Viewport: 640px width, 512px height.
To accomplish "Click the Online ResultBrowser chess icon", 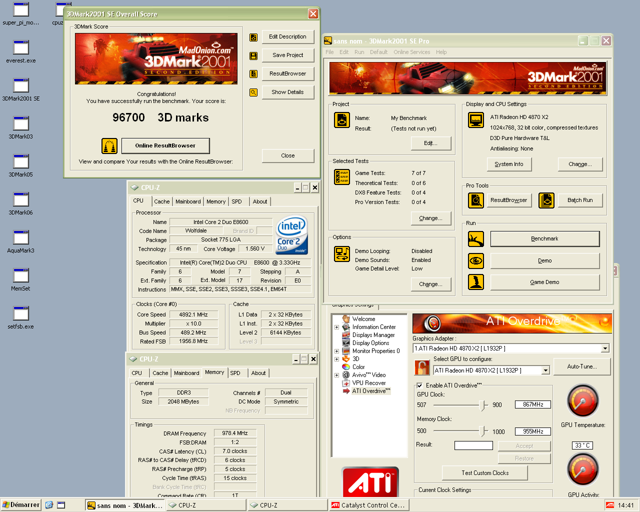I will (x=109, y=146).
